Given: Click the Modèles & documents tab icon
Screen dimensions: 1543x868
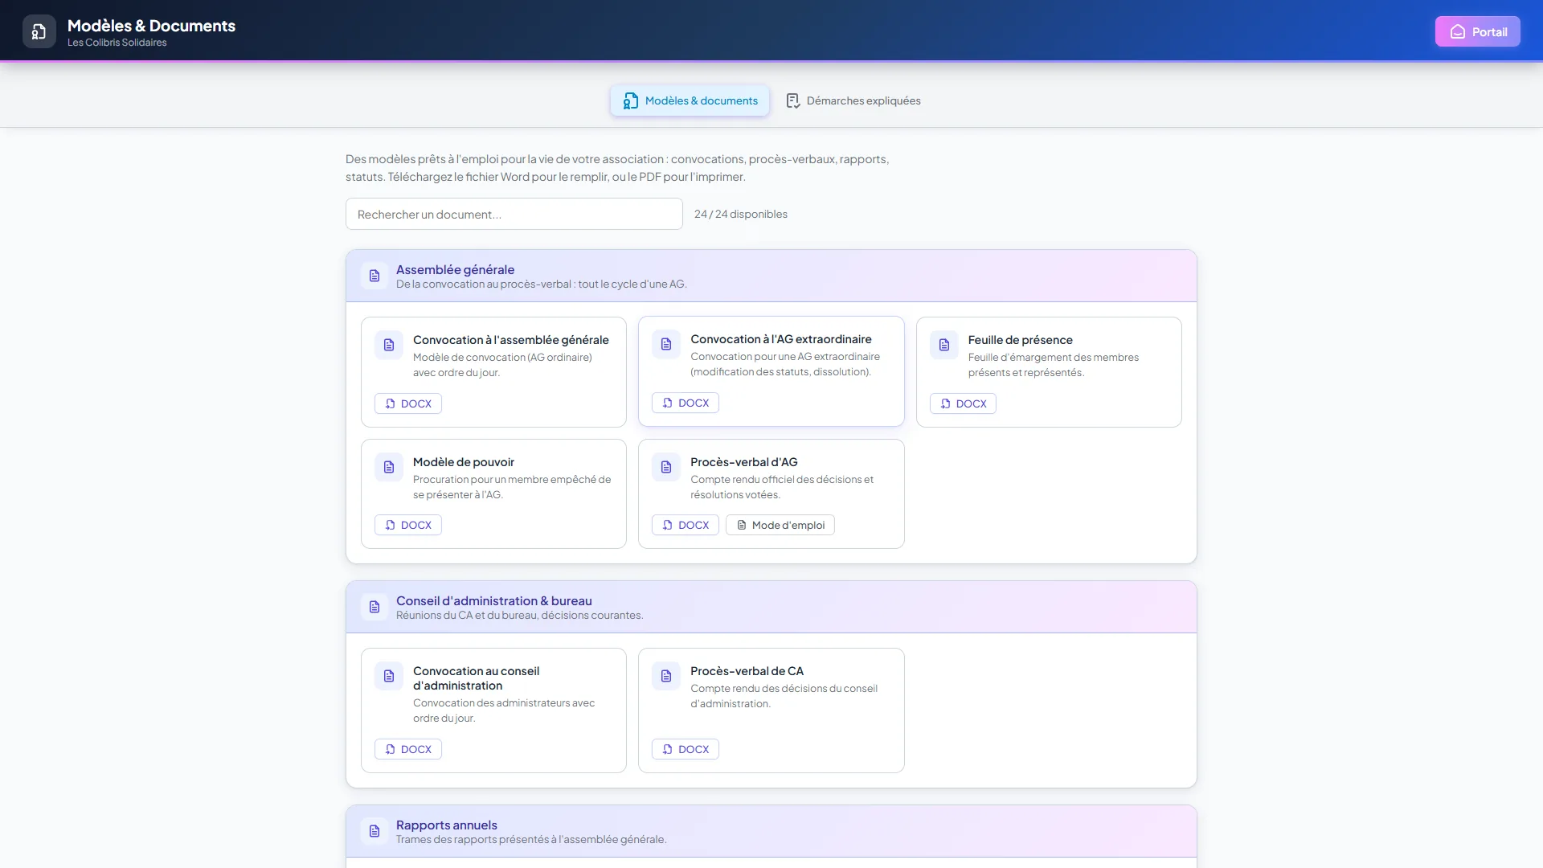Looking at the screenshot, I should [631, 100].
